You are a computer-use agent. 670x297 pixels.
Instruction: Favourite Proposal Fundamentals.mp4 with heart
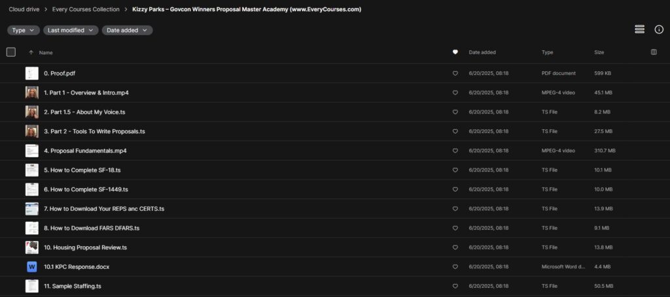click(455, 150)
